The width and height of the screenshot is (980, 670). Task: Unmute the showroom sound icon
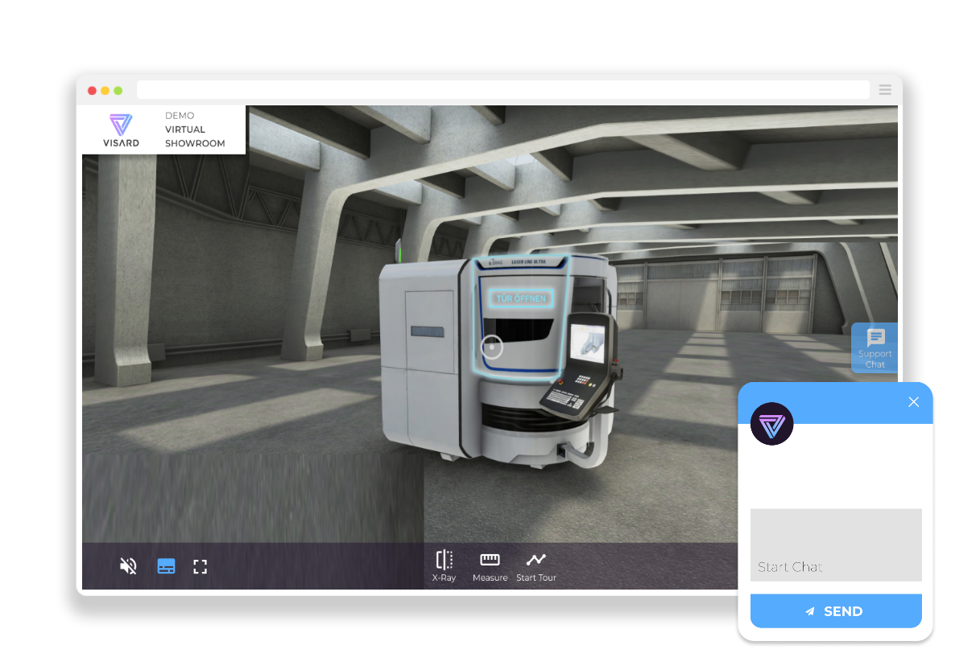coord(128,566)
